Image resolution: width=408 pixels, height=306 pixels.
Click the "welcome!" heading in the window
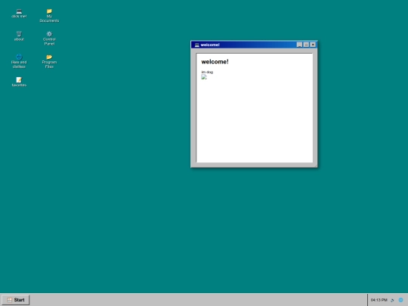(215, 62)
